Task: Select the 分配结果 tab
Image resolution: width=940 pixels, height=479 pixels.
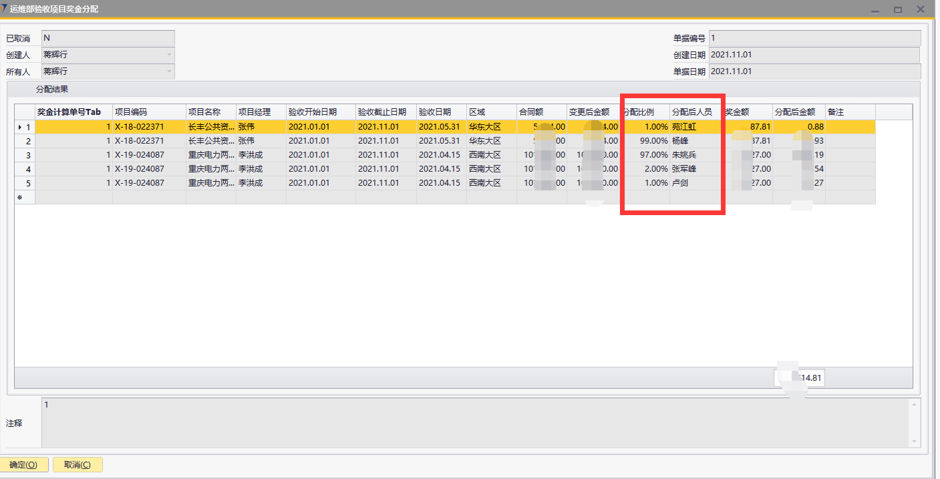Action: click(51, 89)
